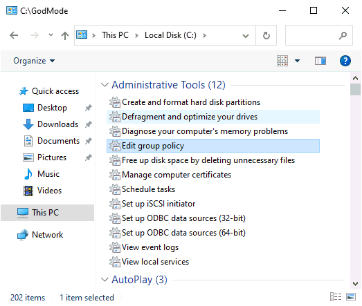This screenshot has width=362, height=306.
Task: Click the vertical scrollbar down arrow
Action: 356,283
